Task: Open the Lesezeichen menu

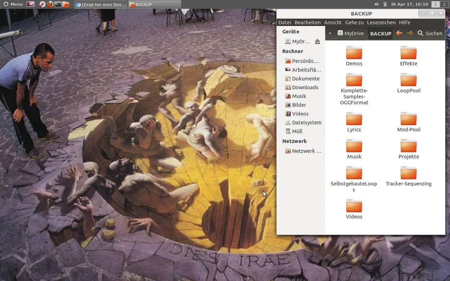Action: click(x=381, y=22)
